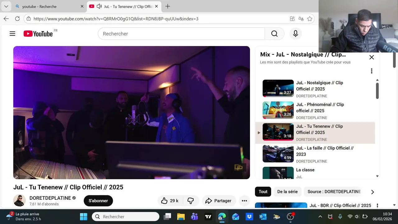This screenshot has width=398, height=224.
Task: Open more actions menu below video
Action: [244, 201]
